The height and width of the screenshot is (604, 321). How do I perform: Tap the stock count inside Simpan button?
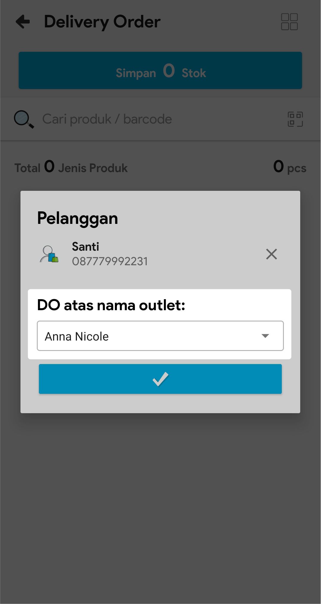(169, 71)
